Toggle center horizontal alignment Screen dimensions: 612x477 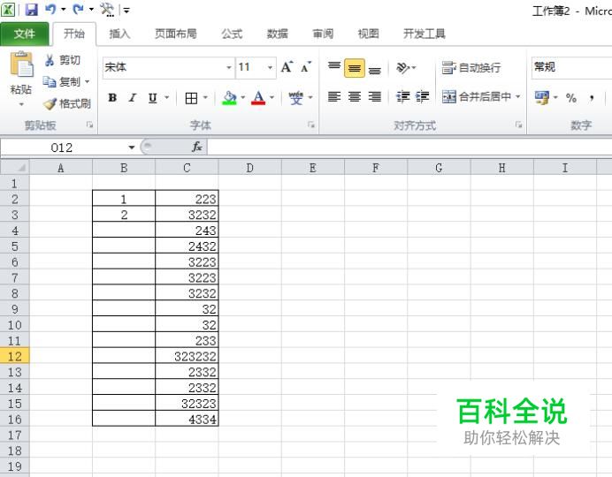pos(355,96)
